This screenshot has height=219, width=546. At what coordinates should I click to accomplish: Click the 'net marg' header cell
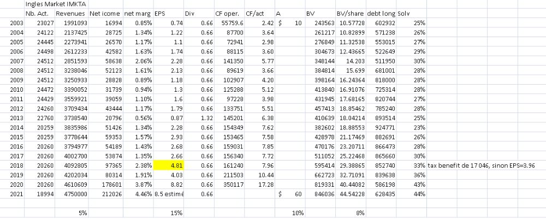click(x=136, y=13)
